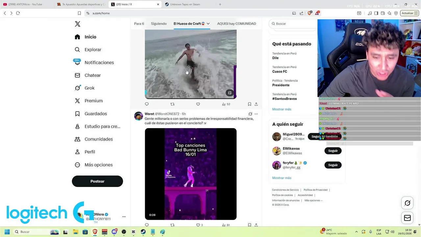The image size is (421, 237).
Task: Open Grok in the sidebar
Action: [85, 88]
